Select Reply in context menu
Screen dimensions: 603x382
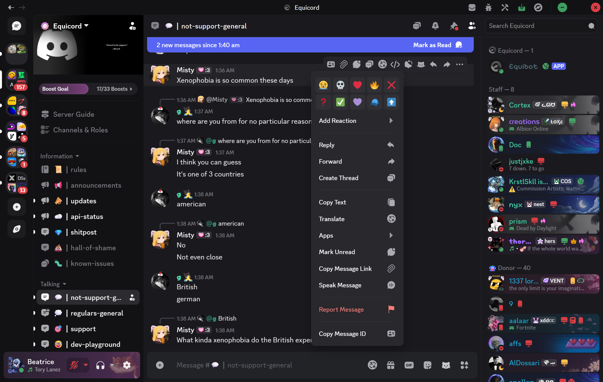(357, 145)
